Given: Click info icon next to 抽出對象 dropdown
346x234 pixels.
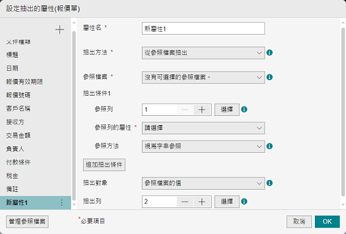Looking at the screenshot, I should point(269,183).
